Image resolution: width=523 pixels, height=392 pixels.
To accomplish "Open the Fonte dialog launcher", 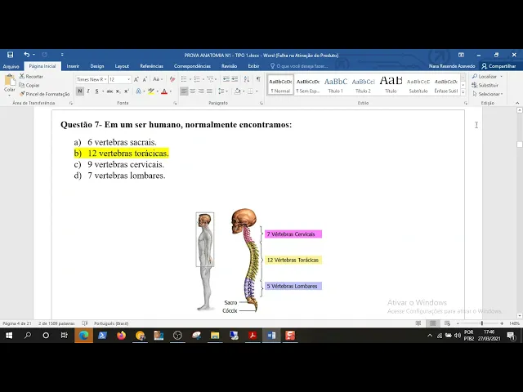I will point(175,104).
